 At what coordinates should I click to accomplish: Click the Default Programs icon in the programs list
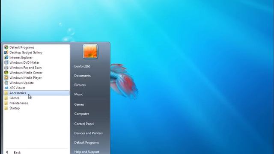tap(6, 47)
